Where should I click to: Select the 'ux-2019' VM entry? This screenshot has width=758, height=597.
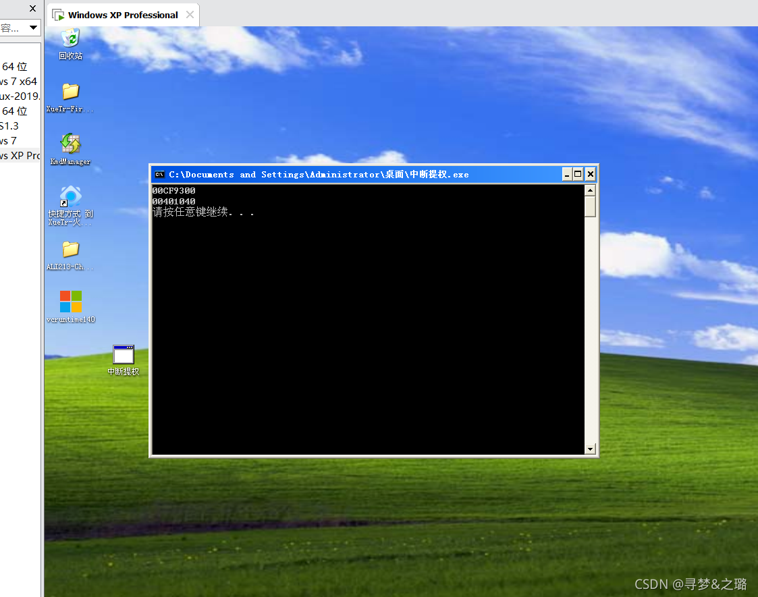20,96
